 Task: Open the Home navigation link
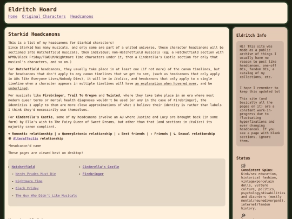click(x=12, y=16)
